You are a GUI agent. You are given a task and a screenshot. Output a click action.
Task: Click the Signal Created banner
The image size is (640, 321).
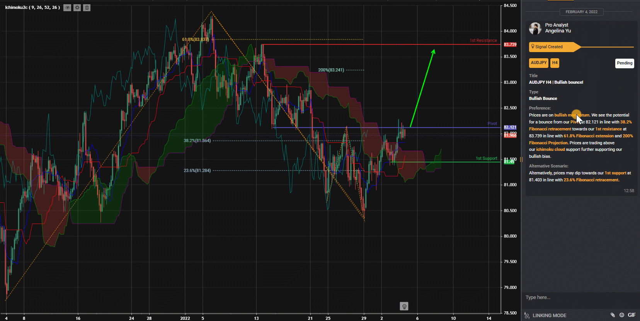click(x=555, y=47)
